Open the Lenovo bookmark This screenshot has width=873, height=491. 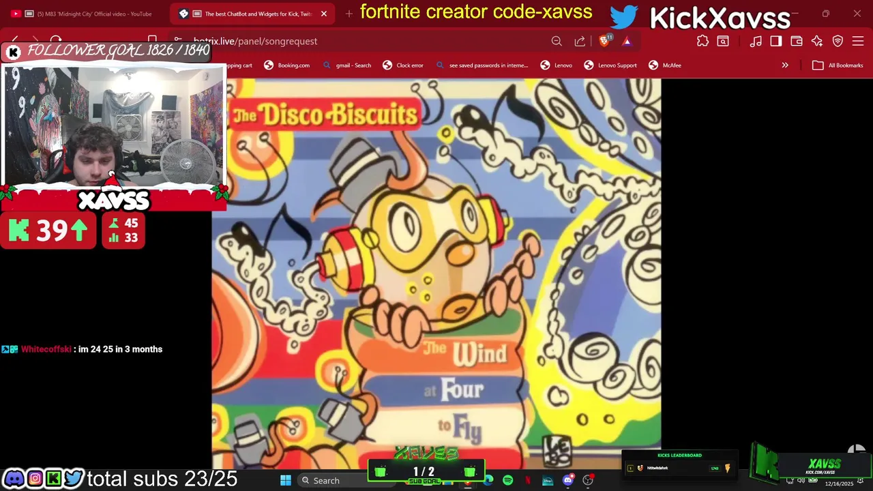tap(557, 65)
